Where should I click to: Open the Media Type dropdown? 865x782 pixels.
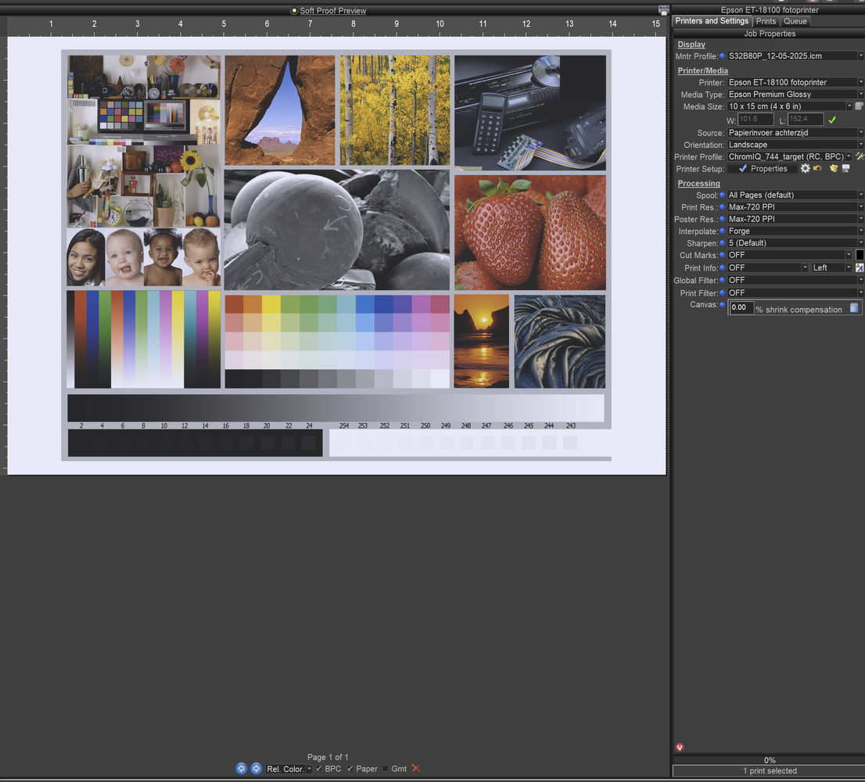pyautogui.click(x=795, y=95)
